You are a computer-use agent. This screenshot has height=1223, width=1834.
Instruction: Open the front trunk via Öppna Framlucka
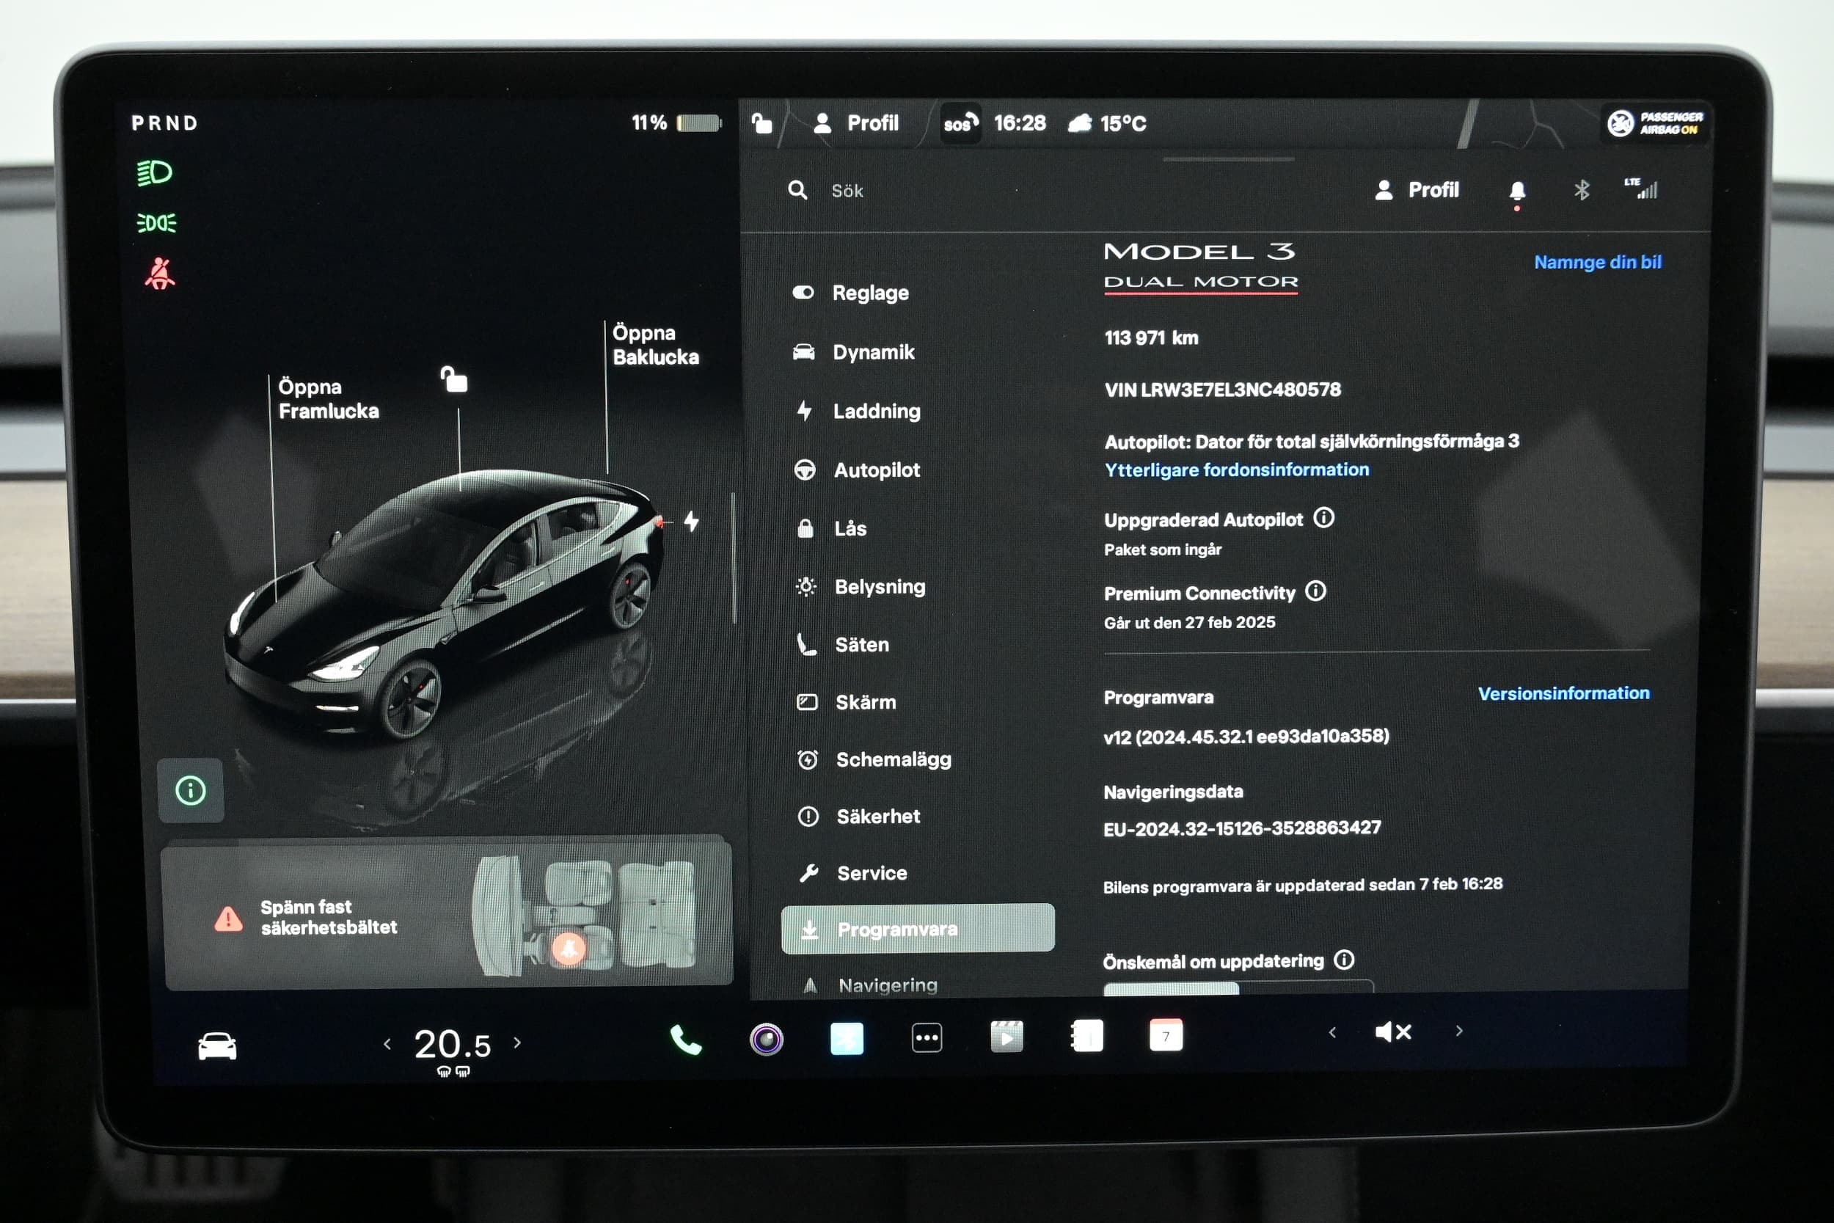pyautogui.click(x=328, y=398)
